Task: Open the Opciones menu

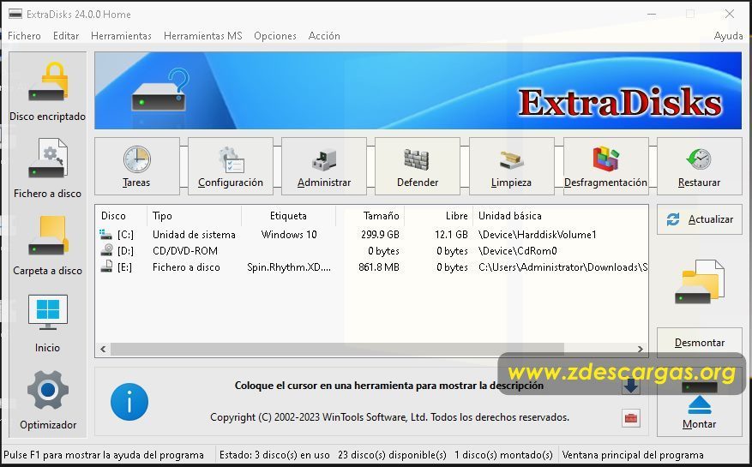Action: click(x=274, y=36)
